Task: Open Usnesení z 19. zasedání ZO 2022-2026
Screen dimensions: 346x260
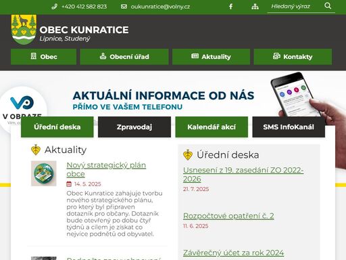Action: coord(243,174)
